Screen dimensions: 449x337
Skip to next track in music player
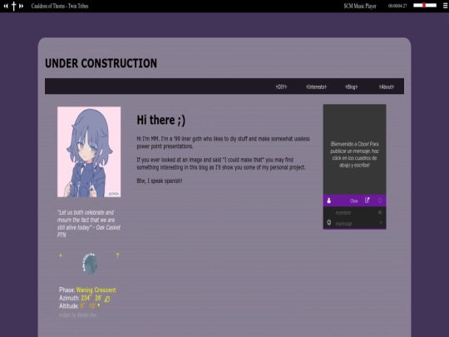point(21,6)
